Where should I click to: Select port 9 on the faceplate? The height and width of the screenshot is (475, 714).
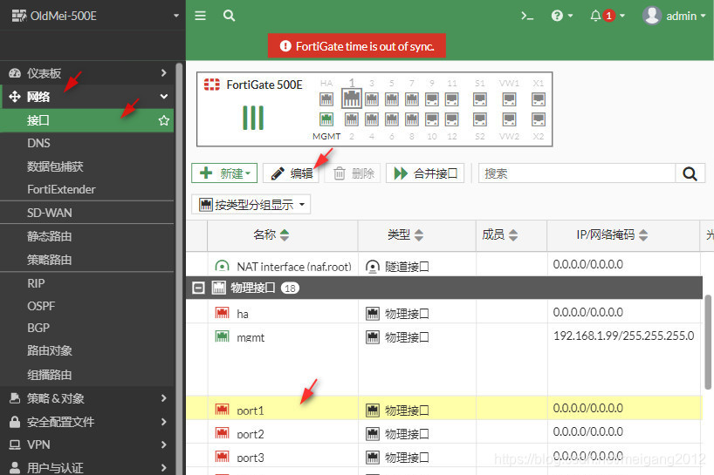432,99
